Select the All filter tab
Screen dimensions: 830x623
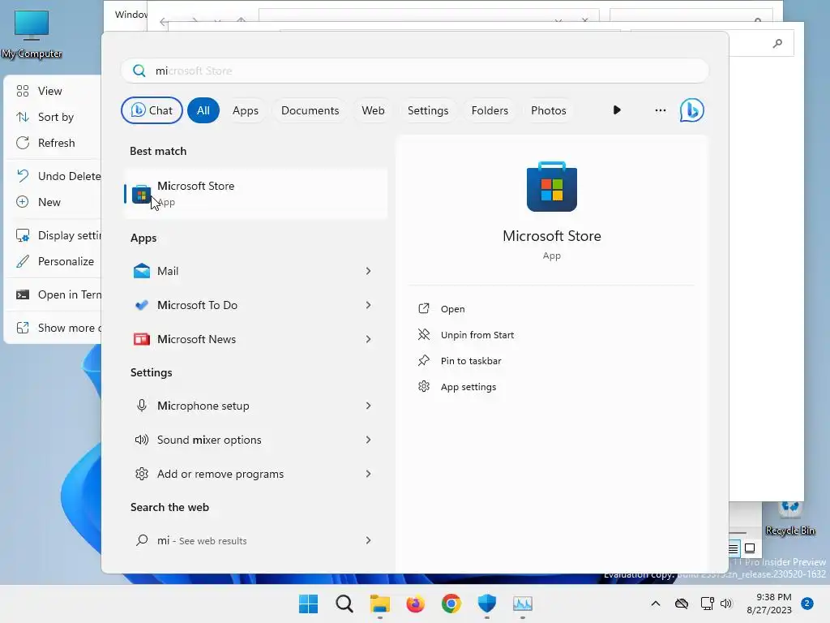point(203,110)
